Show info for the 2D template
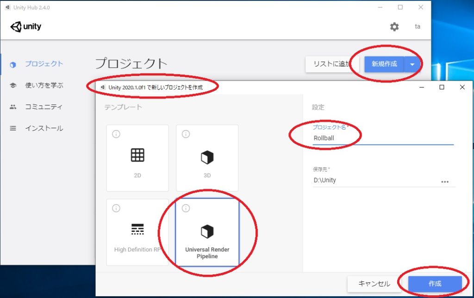Image resolution: width=474 pixels, height=298 pixels. click(116, 134)
